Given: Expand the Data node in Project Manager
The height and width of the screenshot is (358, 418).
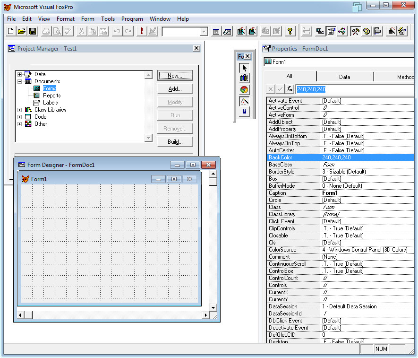Looking at the screenshot, I should (20, 74).
